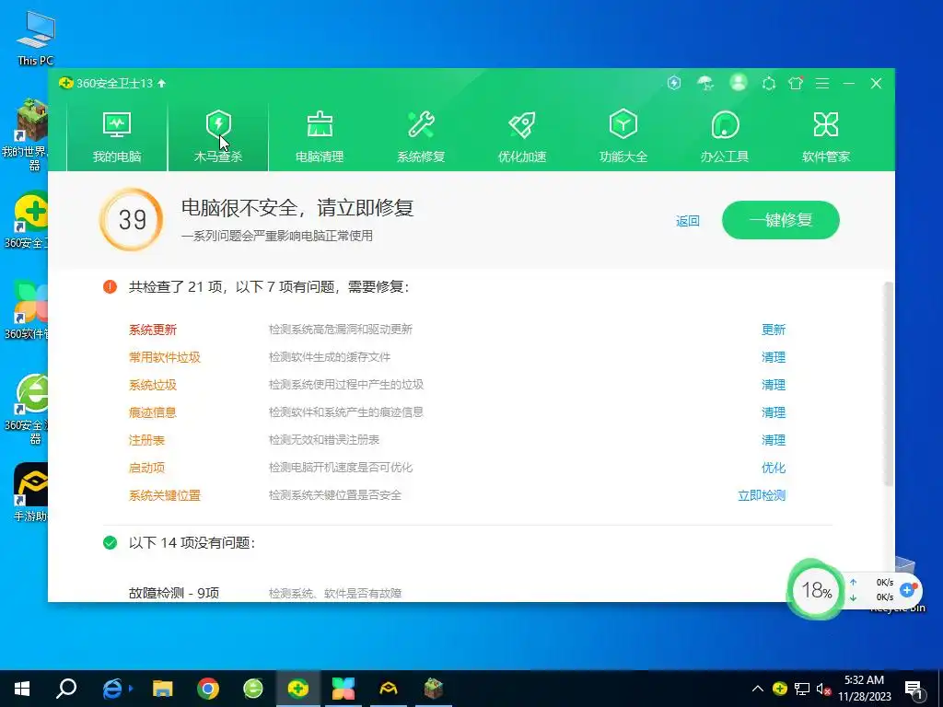Click the 返回 link
Screen dimensions: 943x707
tap(687, 221)
